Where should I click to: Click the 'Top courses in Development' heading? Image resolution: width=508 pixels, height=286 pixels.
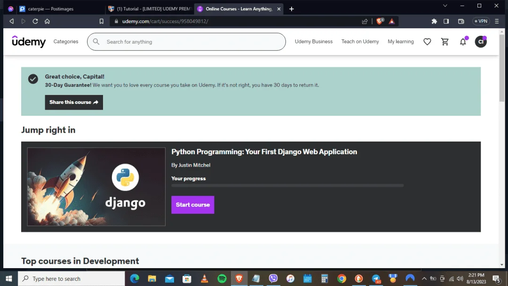(80, 261)
